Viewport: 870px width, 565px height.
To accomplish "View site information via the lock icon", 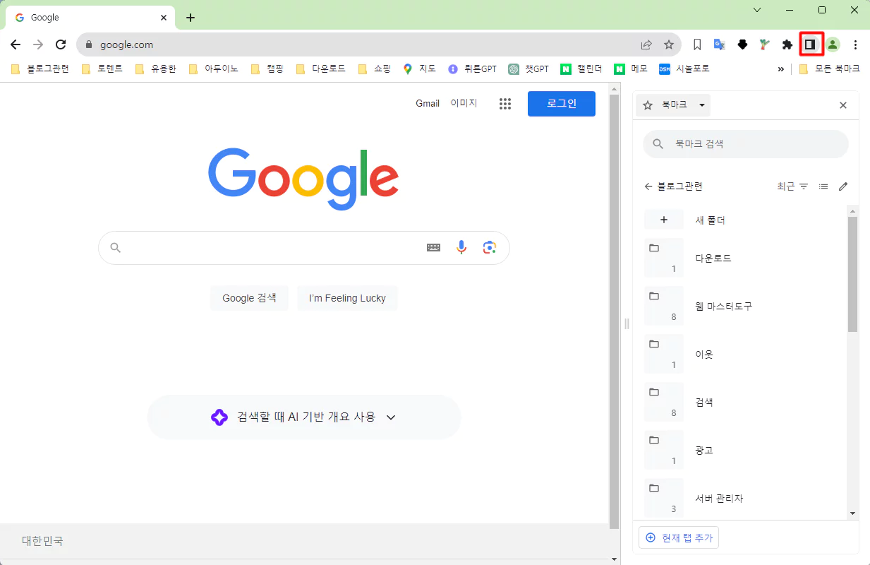I will [89, 44].
